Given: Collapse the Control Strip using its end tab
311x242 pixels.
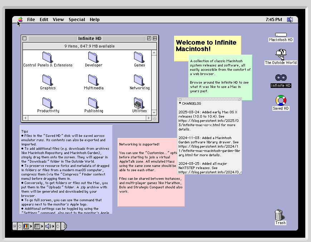Looking at the screenshot, I should click(x=63, y=226).
